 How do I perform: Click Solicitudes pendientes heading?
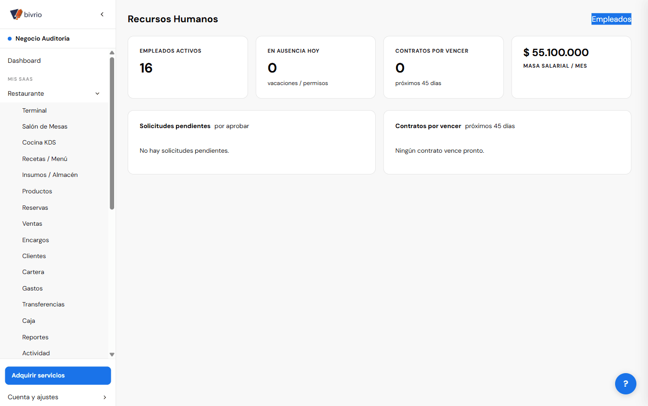point(175,126)
